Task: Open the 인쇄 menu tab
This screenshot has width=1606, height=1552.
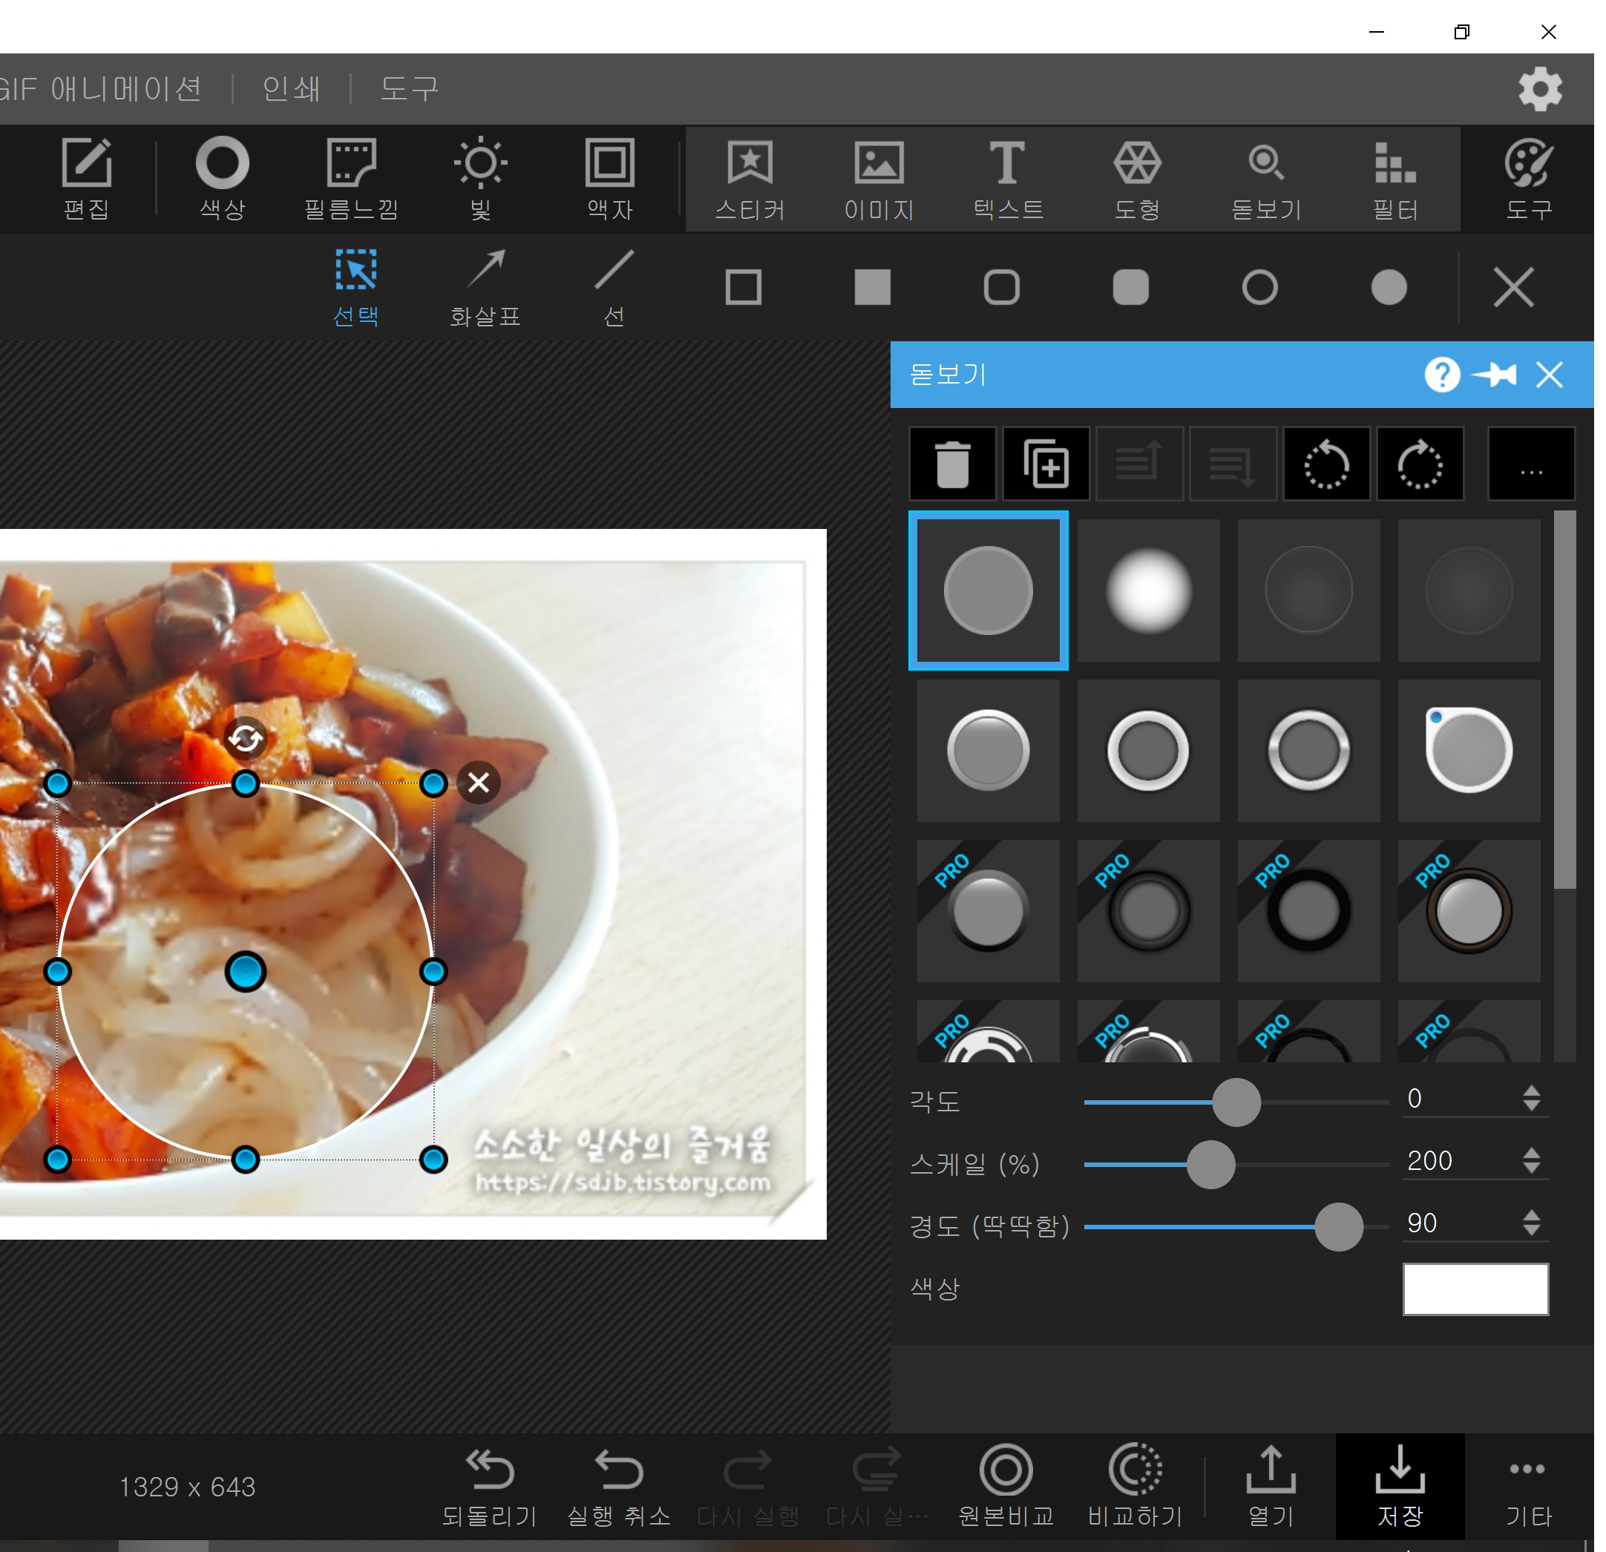Action: (292, 88)
